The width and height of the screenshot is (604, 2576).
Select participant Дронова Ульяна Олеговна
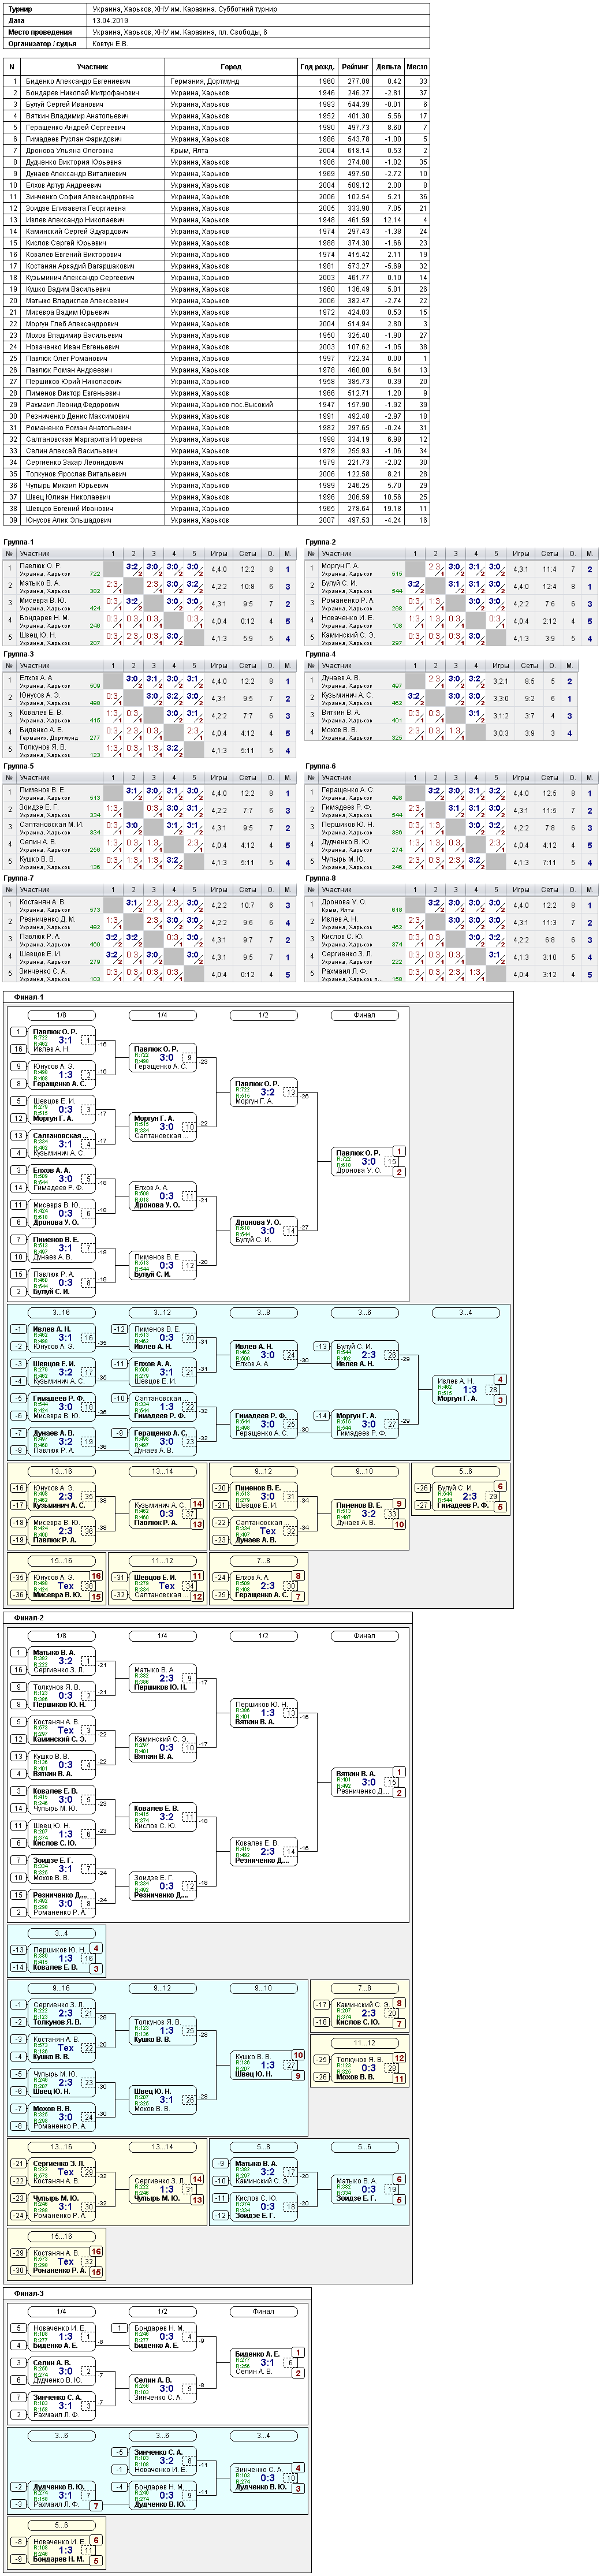click(69, 151)
